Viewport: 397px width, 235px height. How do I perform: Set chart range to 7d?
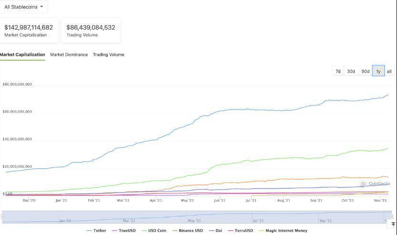pos(338,71)
